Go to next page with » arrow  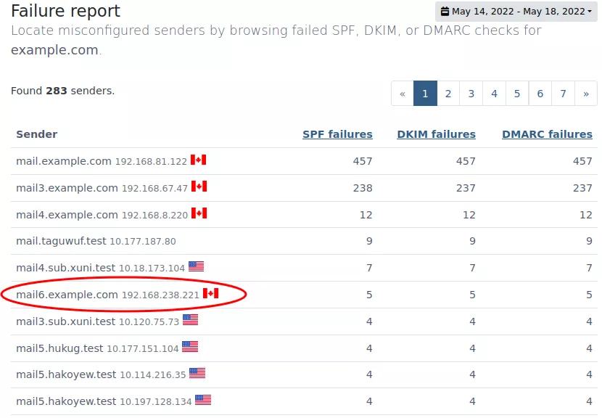point(586,94)
